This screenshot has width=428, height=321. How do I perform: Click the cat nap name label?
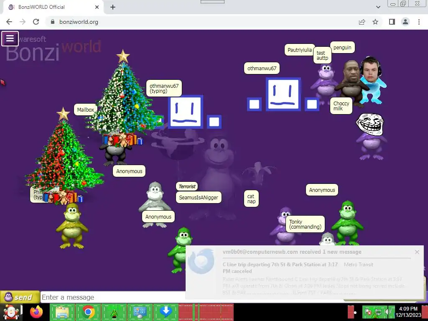tap(251, 199)
